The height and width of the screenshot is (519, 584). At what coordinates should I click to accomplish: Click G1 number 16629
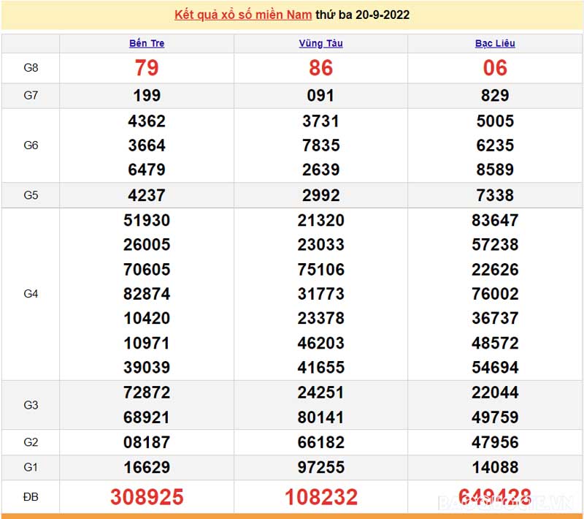[x=147, y=467]
